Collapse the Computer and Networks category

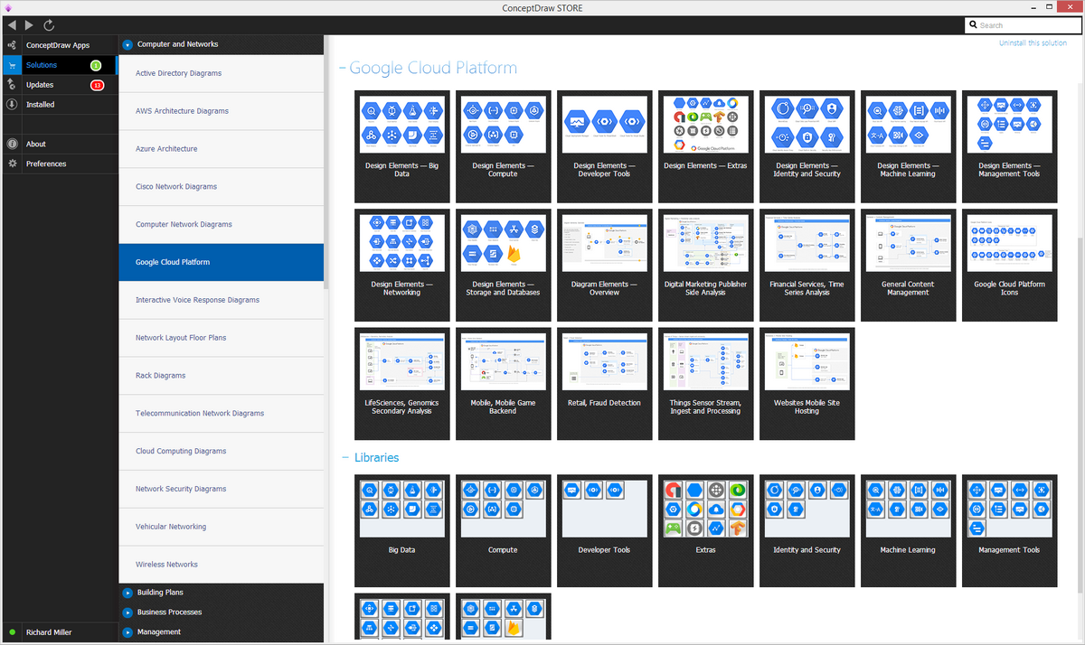(x=127, y=44)
